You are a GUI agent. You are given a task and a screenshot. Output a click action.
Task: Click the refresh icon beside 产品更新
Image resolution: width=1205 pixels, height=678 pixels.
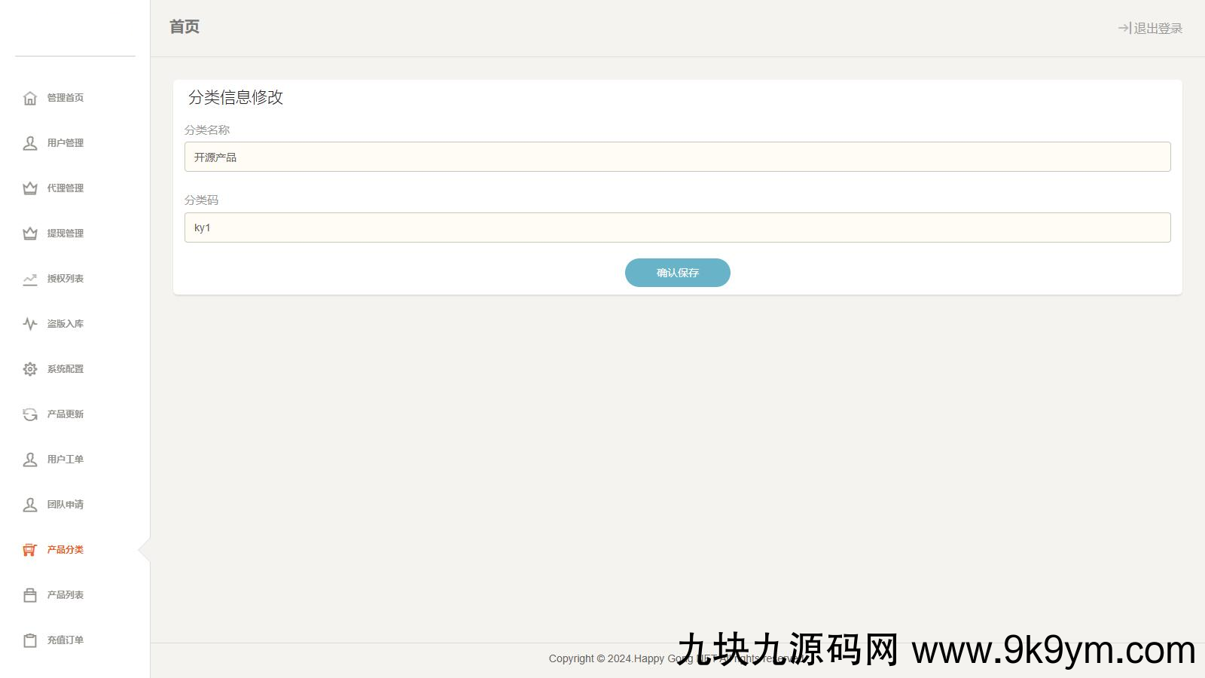click(x=30, y=414)
